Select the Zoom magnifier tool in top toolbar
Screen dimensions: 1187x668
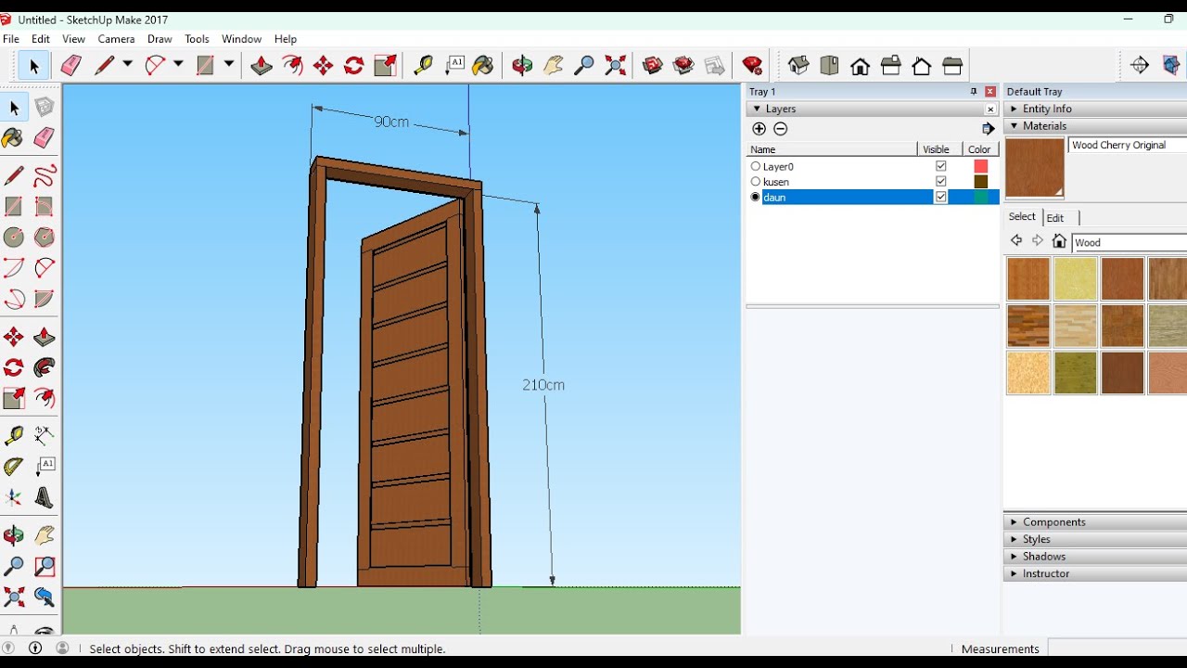(584, 65)
